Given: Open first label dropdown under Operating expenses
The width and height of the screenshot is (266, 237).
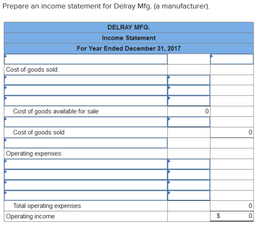Looking at the screenshot, I should pos(85,164).
